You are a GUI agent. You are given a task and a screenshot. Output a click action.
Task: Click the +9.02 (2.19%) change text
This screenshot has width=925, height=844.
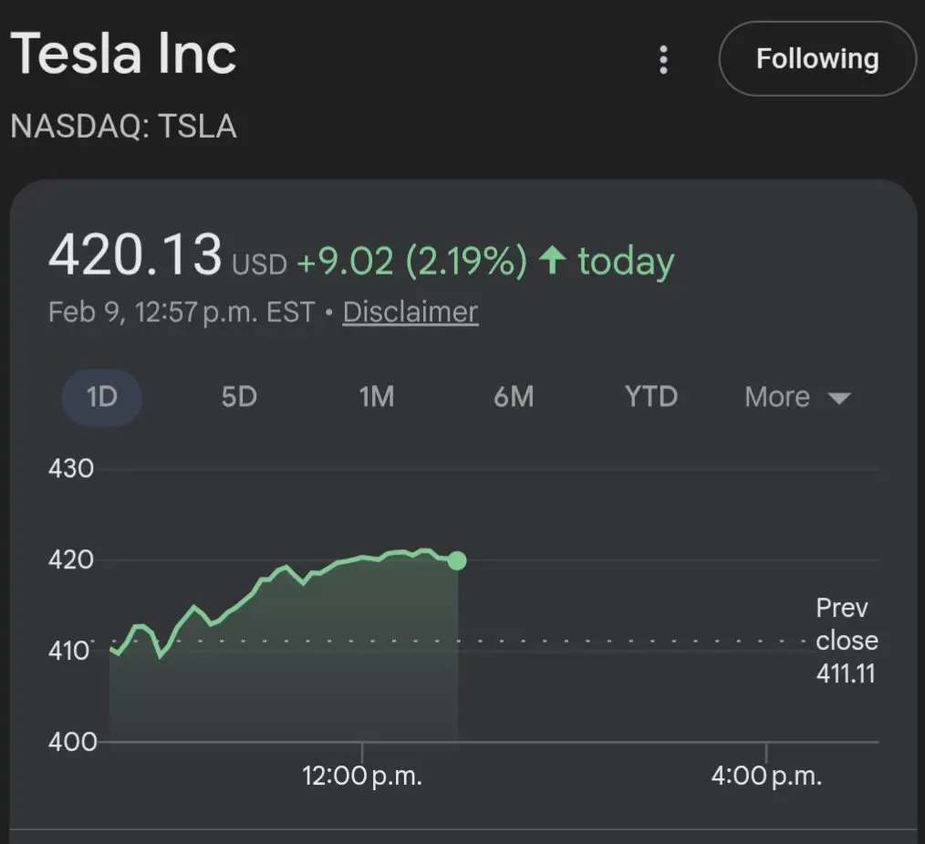[411, 263]
